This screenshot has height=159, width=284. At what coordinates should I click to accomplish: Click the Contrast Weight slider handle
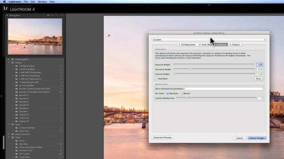[174, 74]
